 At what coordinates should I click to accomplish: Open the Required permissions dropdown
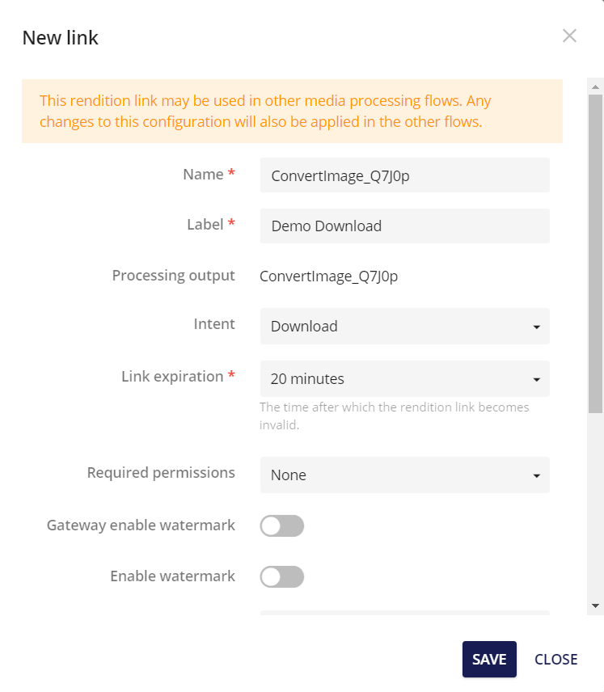pos(404,475)
